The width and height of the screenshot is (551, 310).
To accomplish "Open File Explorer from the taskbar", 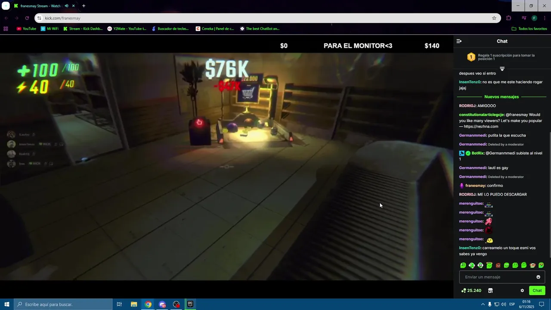I will coord(134,304).
